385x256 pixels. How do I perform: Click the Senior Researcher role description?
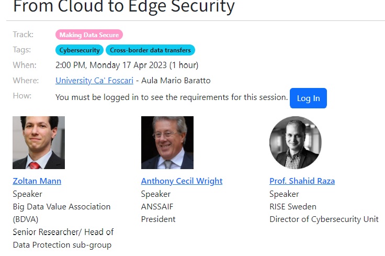click(x=63, y=238)
